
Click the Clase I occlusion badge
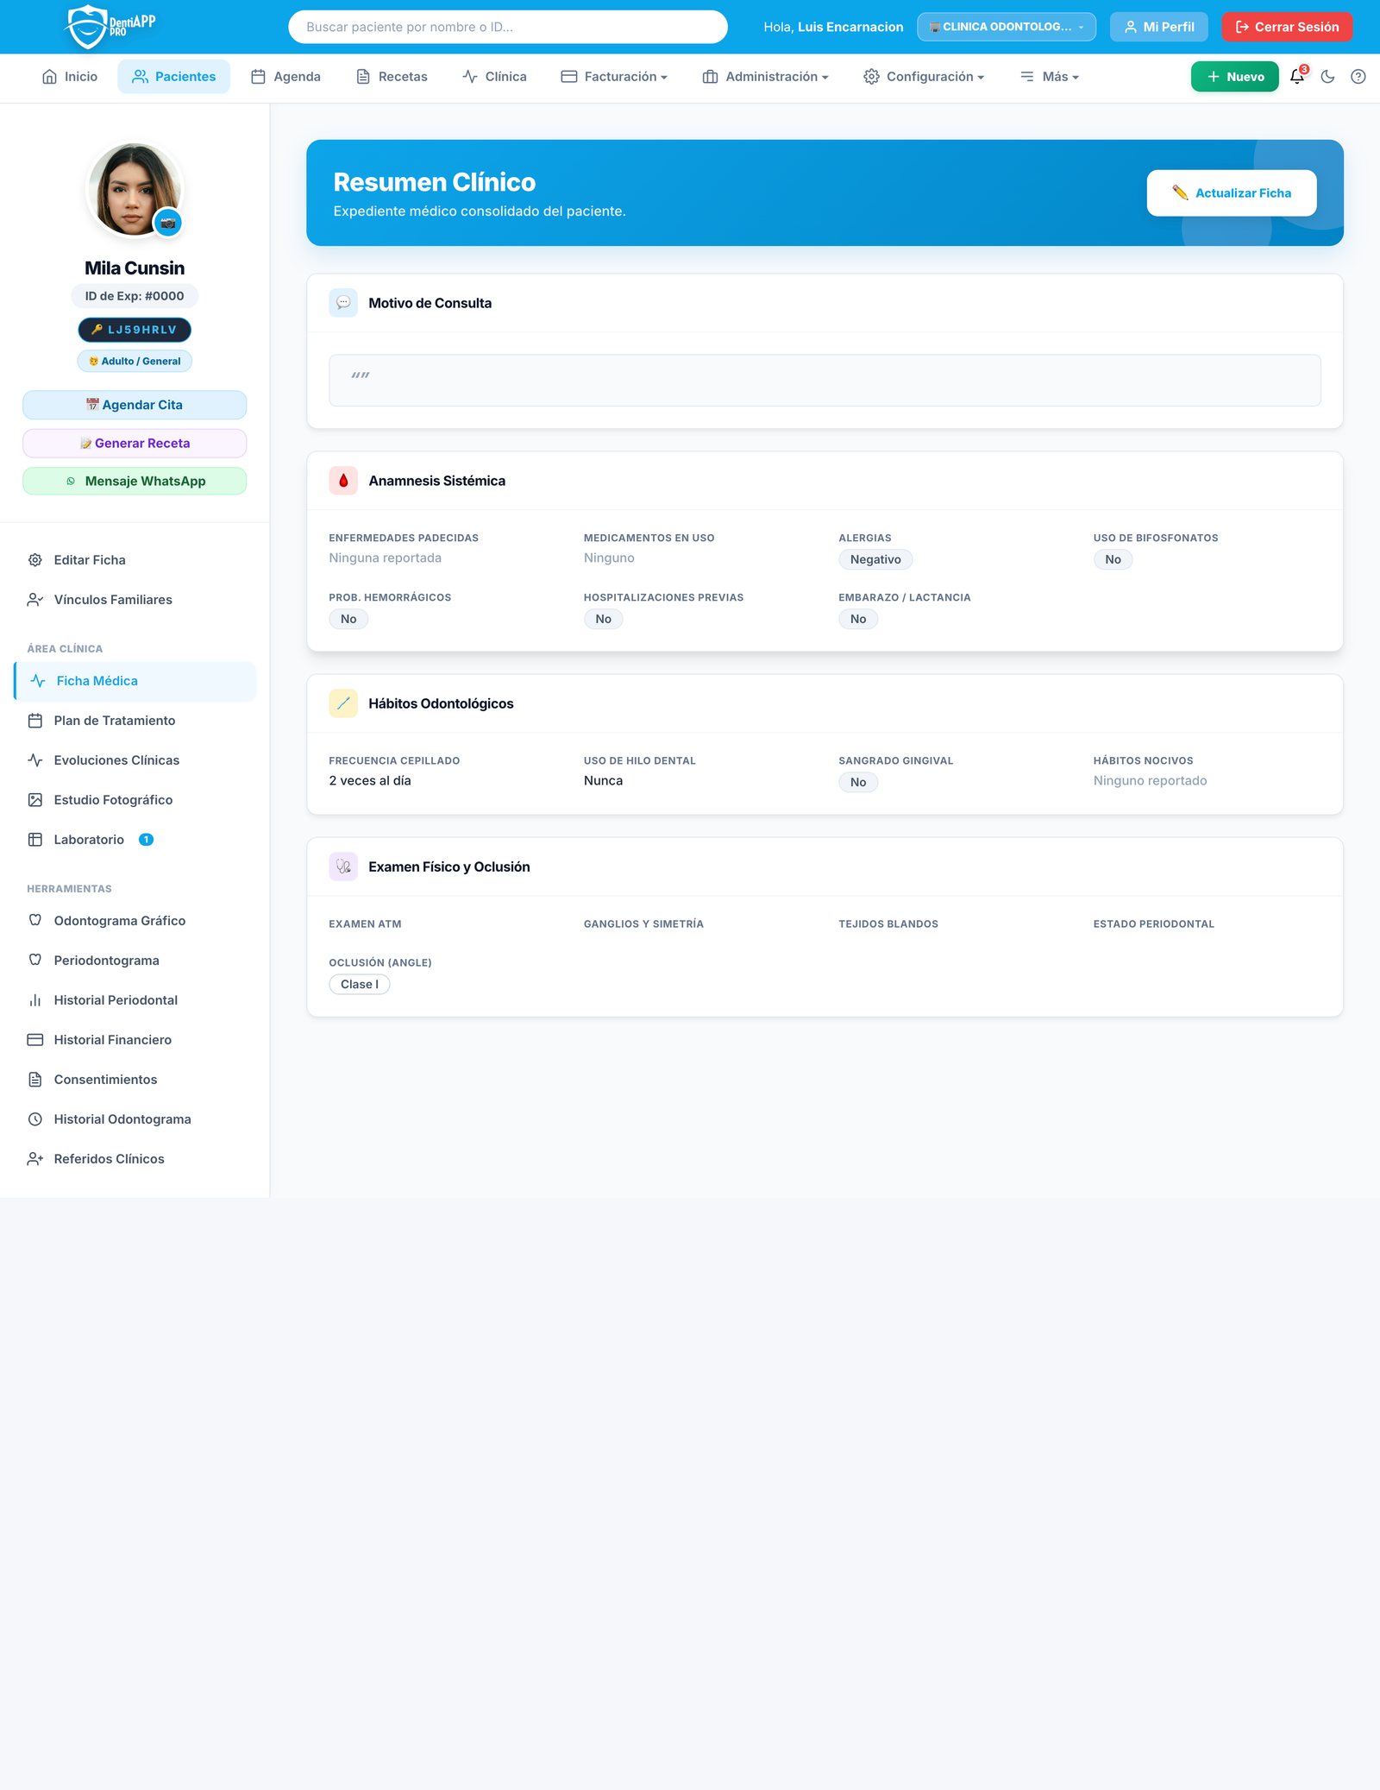point(360,984)
